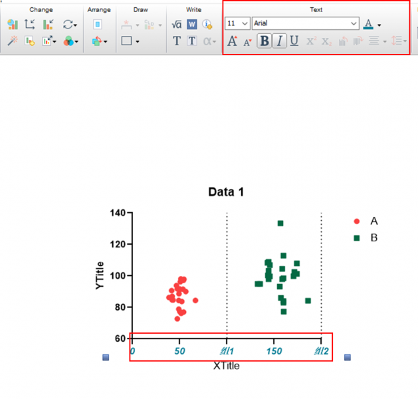This screenshot has width=418, height=399.
Task: Click the significance asterisk bracket tool
Action: (x=126, y=25)
